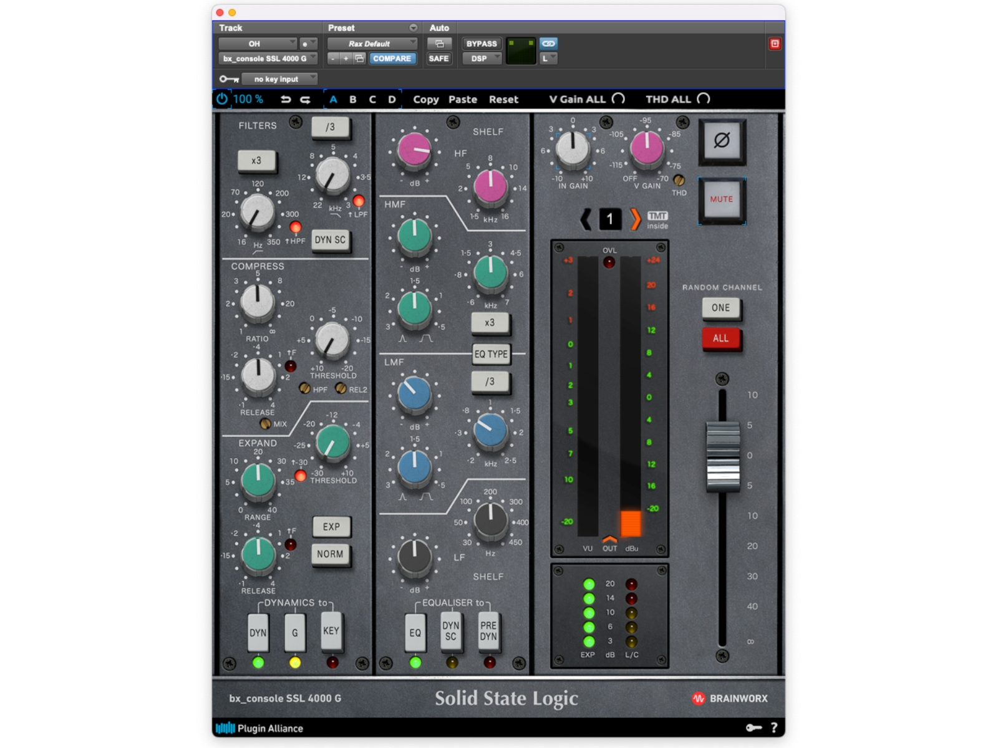This screenshot has height=748, width=998.
Task: Open the DSP dropdown
Action: coord(482,59)
